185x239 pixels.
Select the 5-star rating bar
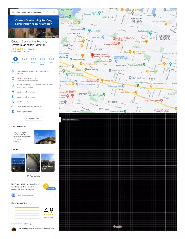[27, 208]
